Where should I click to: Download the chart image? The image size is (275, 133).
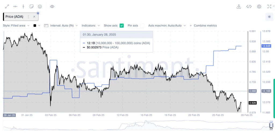pos(238,7)
